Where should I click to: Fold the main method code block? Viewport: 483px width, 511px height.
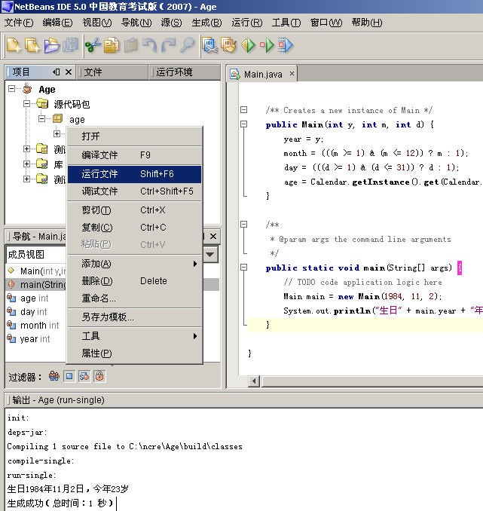(x=244, y=268)
